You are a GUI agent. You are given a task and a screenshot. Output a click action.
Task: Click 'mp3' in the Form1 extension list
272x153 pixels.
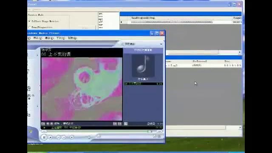tap(100, 19)
